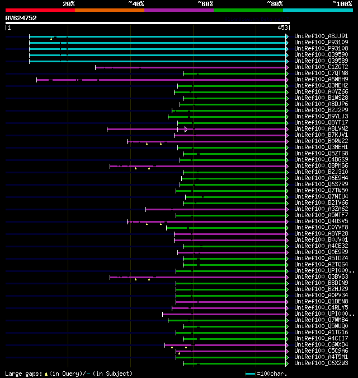Choose hit UniRef100_A0YZ66
358x378 pixels.
(x=321, y=91)
